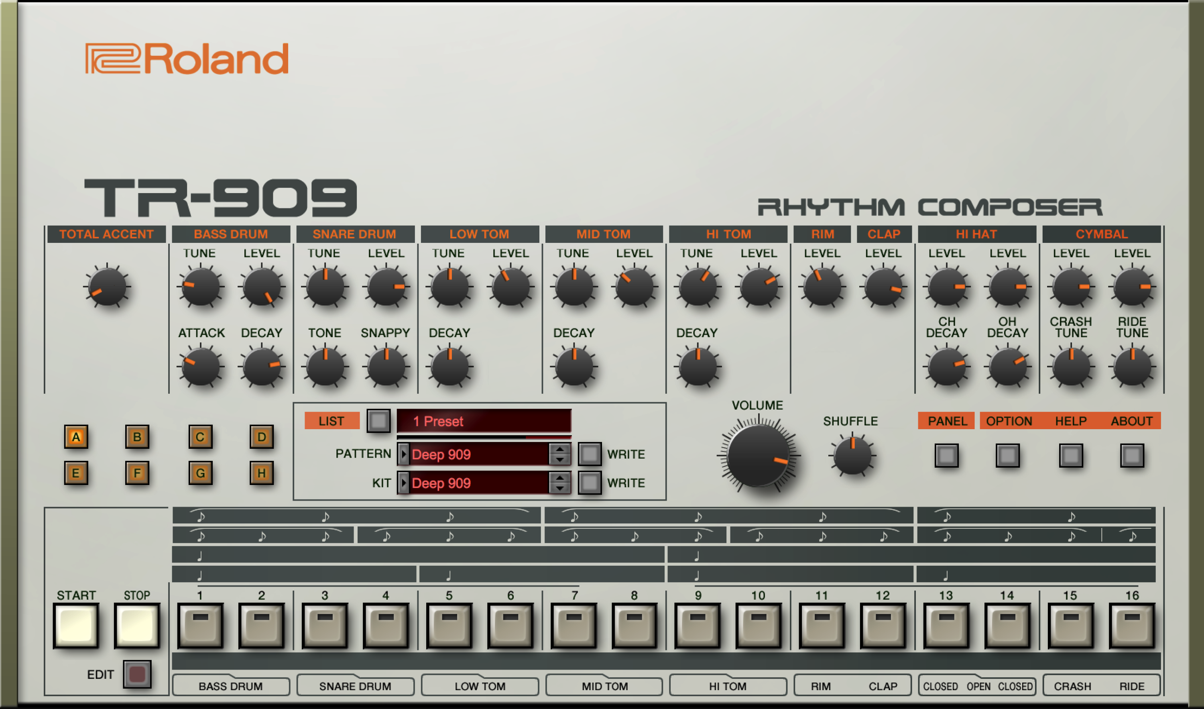Screen dimensions: 1204x709
Task: Adjust the TOTAL ACCENT knob
Action: click(x=107, y=287)
